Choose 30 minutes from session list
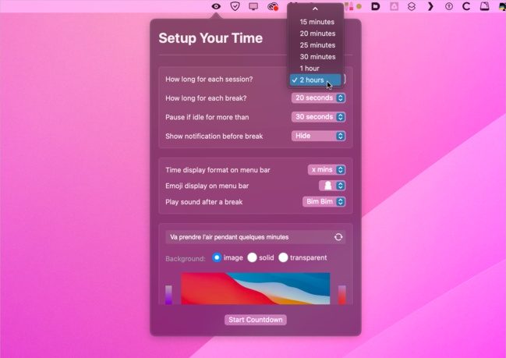This screenshot has width=506, height=358. pos(317,57)
